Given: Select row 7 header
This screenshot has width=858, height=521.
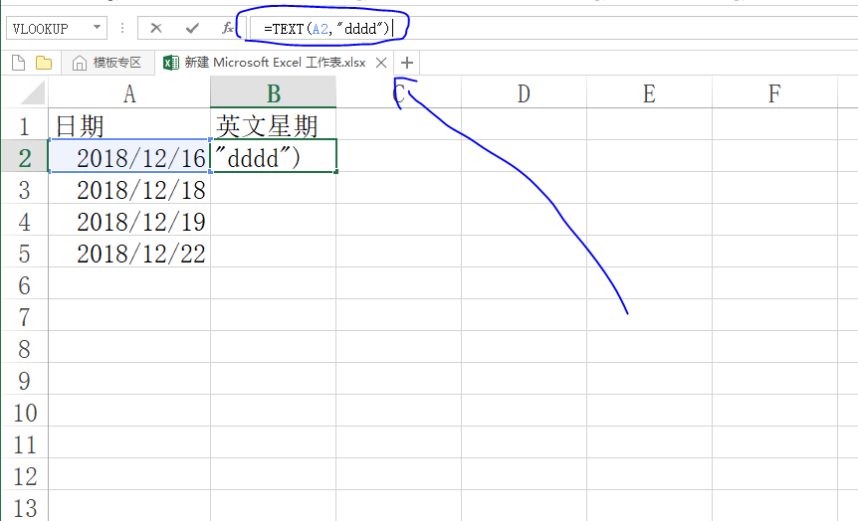Looking at the screenshot, I should point(24,316).
